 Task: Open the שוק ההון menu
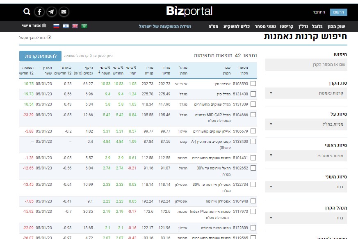pos(336,27)
